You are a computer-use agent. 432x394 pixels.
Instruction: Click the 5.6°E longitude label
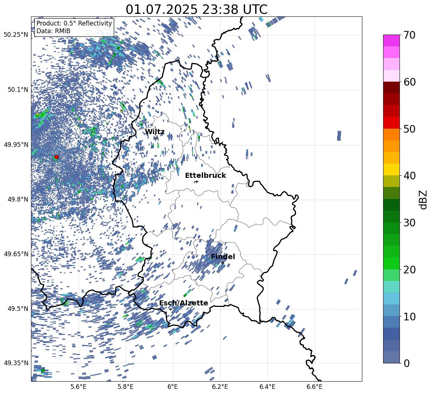pos(78,387)
